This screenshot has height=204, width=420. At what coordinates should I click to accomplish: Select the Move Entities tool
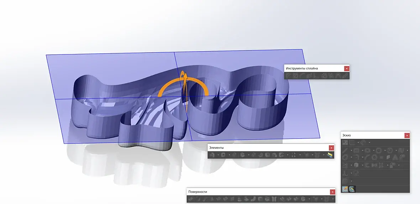[392, 165]
